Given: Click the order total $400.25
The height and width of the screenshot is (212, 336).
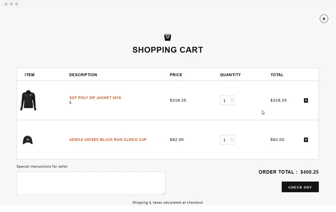Looking at the screenshot, I should point(310,172).
